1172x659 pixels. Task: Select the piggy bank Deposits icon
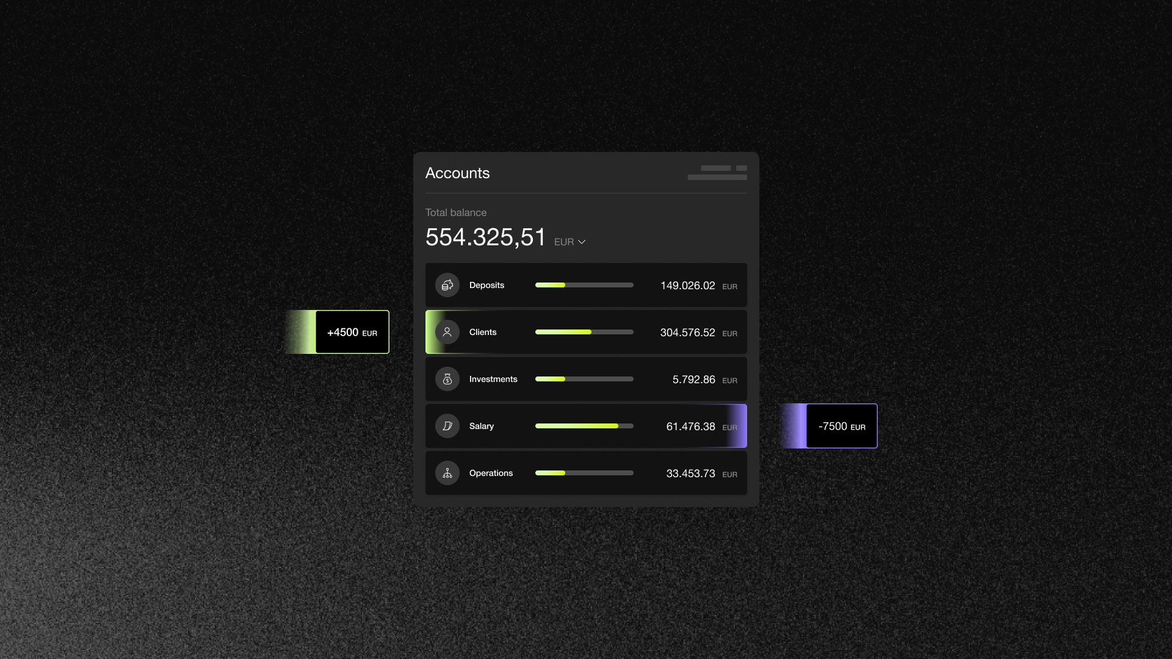tap(447, 285)
